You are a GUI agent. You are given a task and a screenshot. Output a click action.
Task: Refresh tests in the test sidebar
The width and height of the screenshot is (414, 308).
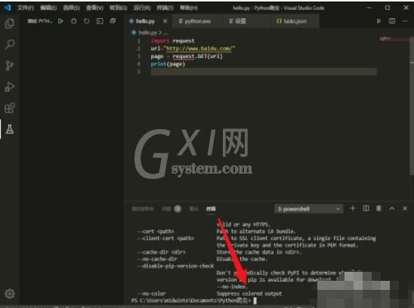[87, 21]
